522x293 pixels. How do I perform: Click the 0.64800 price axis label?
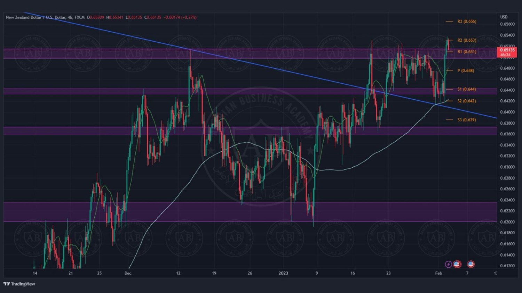(x=507, y=68)
